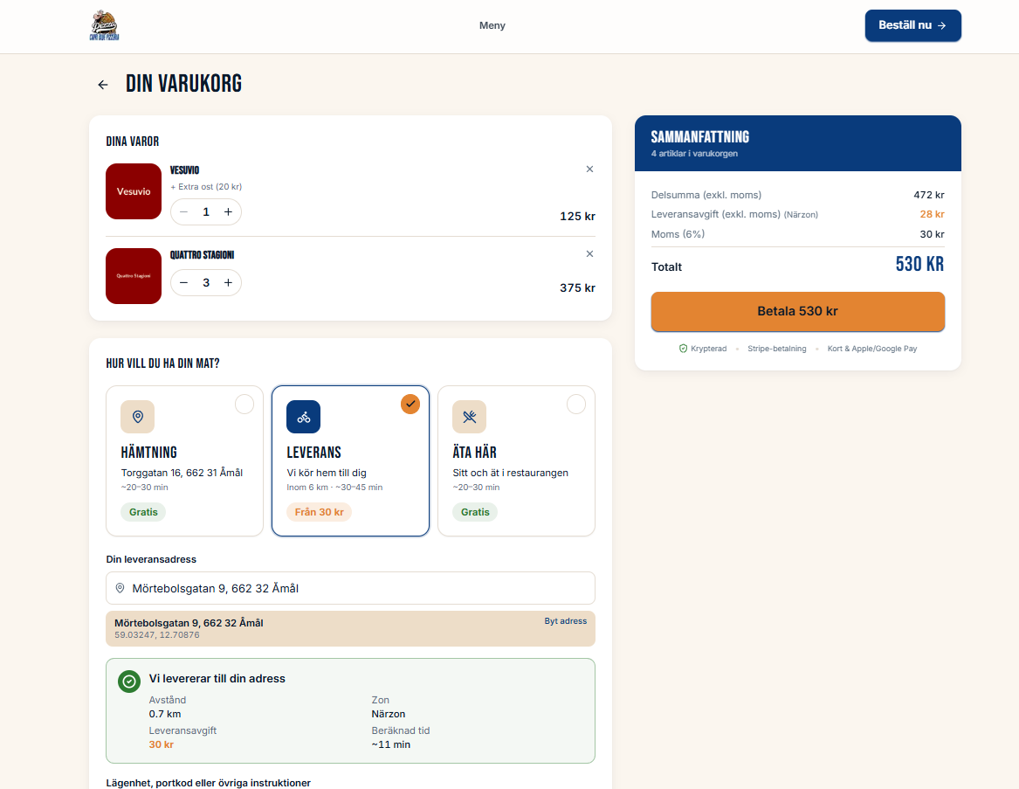Click the location pin in address field
The image size is (1019, 789).
coord(120,588)
